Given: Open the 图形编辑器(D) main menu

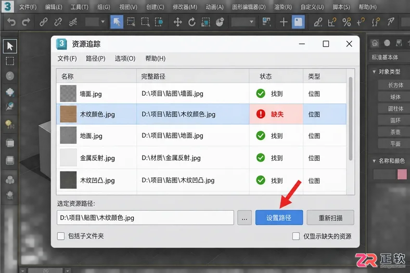Looking at the screenshot, I should (x=249, y=7).
